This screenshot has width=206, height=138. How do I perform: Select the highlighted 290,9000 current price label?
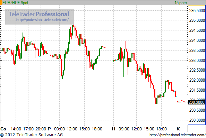click(x=196, y=102)
